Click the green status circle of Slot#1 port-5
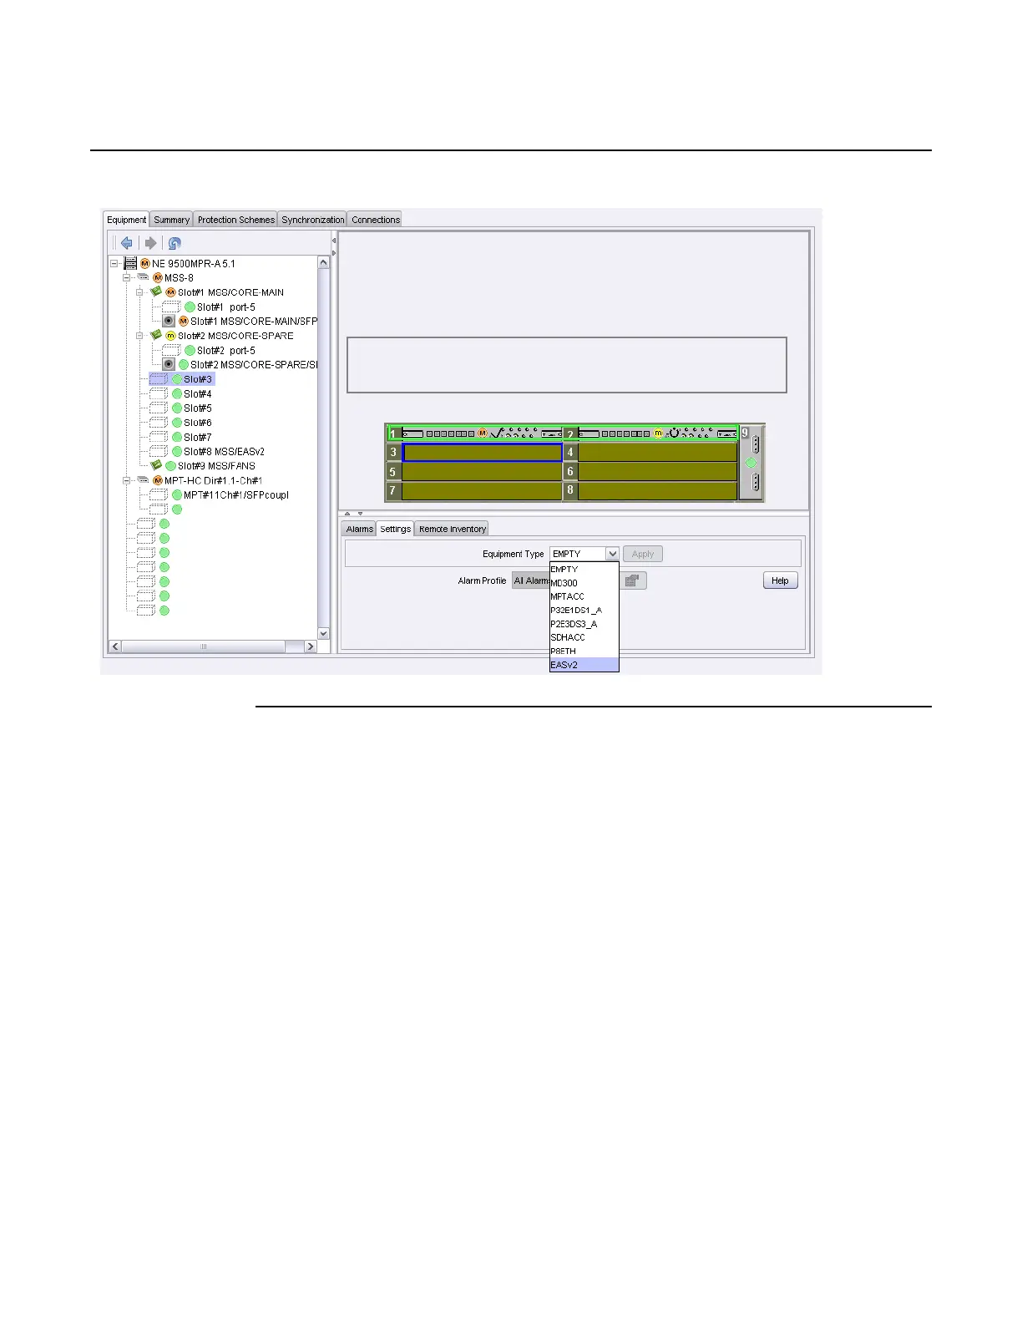Screen dimensions: 1022x1323 click(x=190, y=307)
